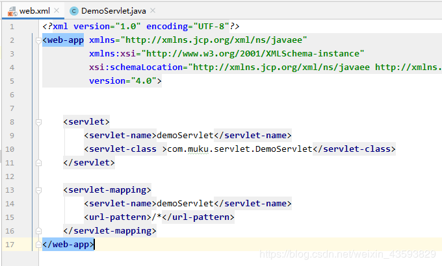The image size is (442, 266).
Task: Click the web.xml file type icon
Action: coord(12,11)
